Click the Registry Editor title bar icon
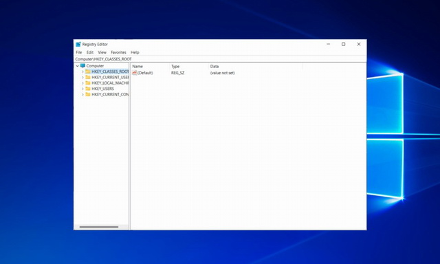440x264 pixels. pyautogui.click(x=78, y=44)
